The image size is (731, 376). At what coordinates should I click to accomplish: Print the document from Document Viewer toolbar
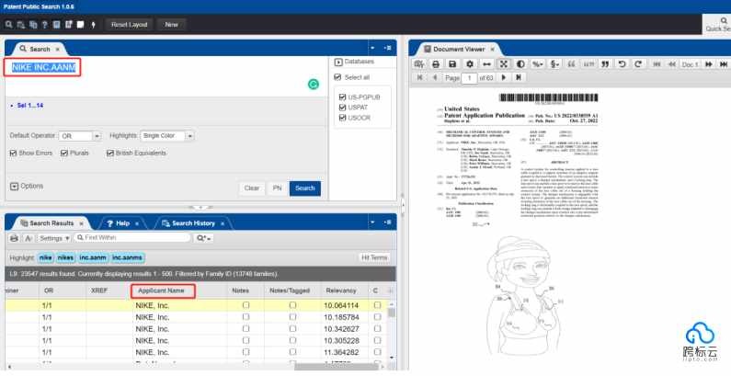[x=436, y=64]
